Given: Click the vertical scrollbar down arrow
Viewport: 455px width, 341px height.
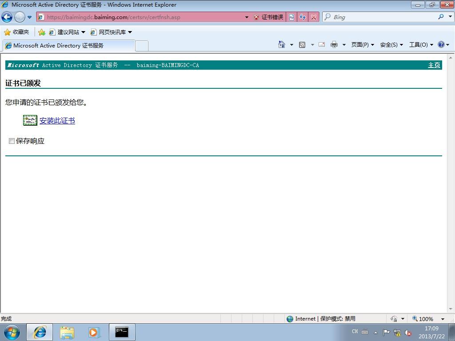Looking at the screenshot, I should click(x=451, y=309).
